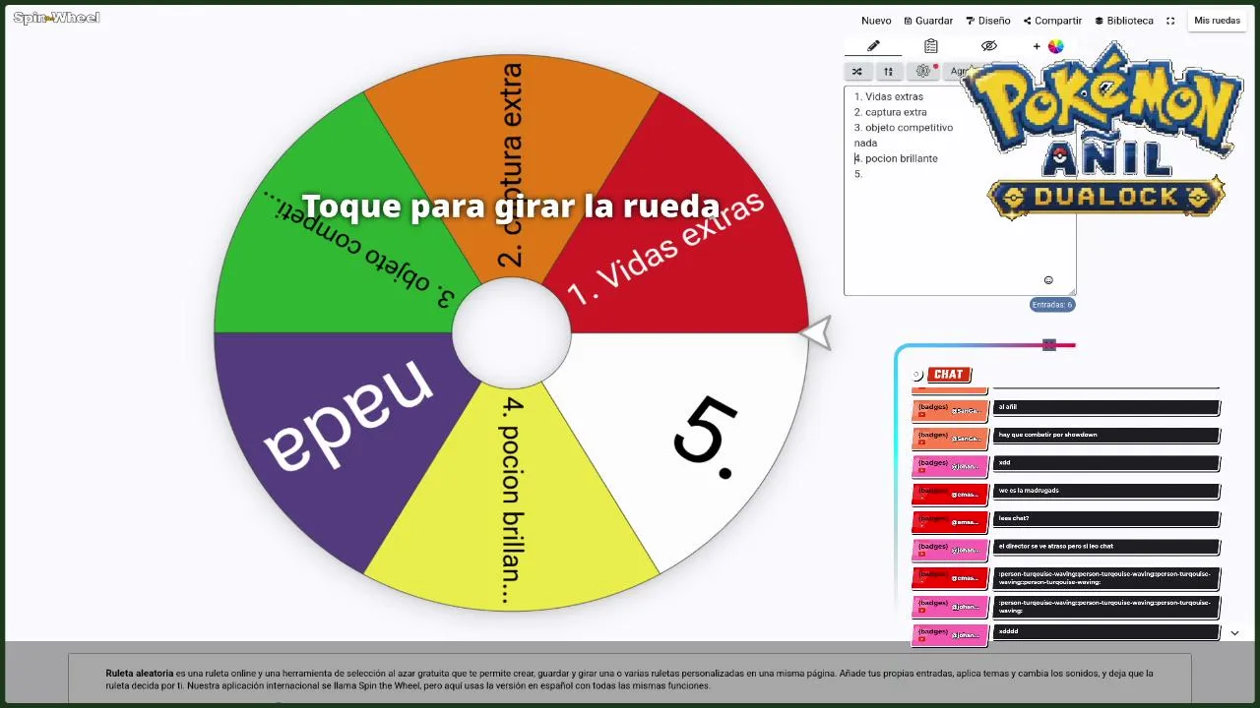The image size is (1260, 708).
Task: Open entry settings via the gear icon
Action: pos(923,72)
